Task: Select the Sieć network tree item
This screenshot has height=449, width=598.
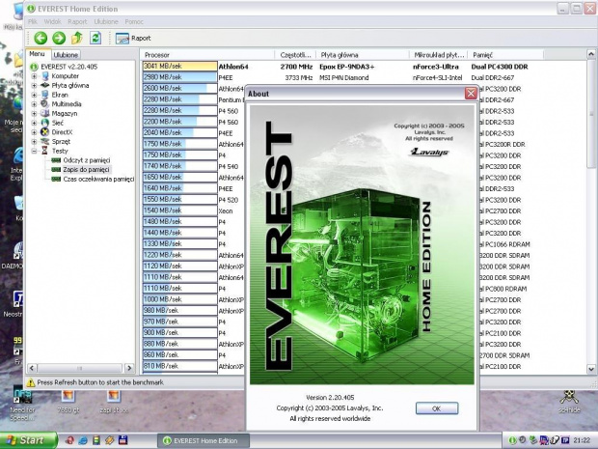Action: (x=59, y=122)
